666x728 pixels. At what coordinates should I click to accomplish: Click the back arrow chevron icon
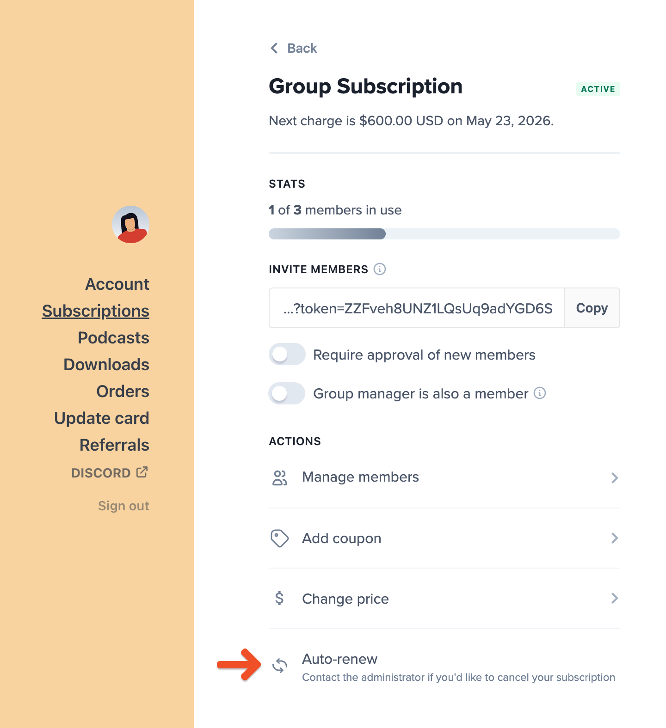tap(274, 48)
